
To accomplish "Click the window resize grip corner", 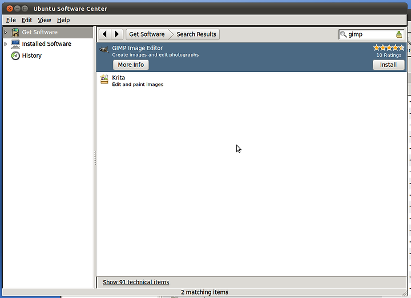I will click(x=405, y=292).
